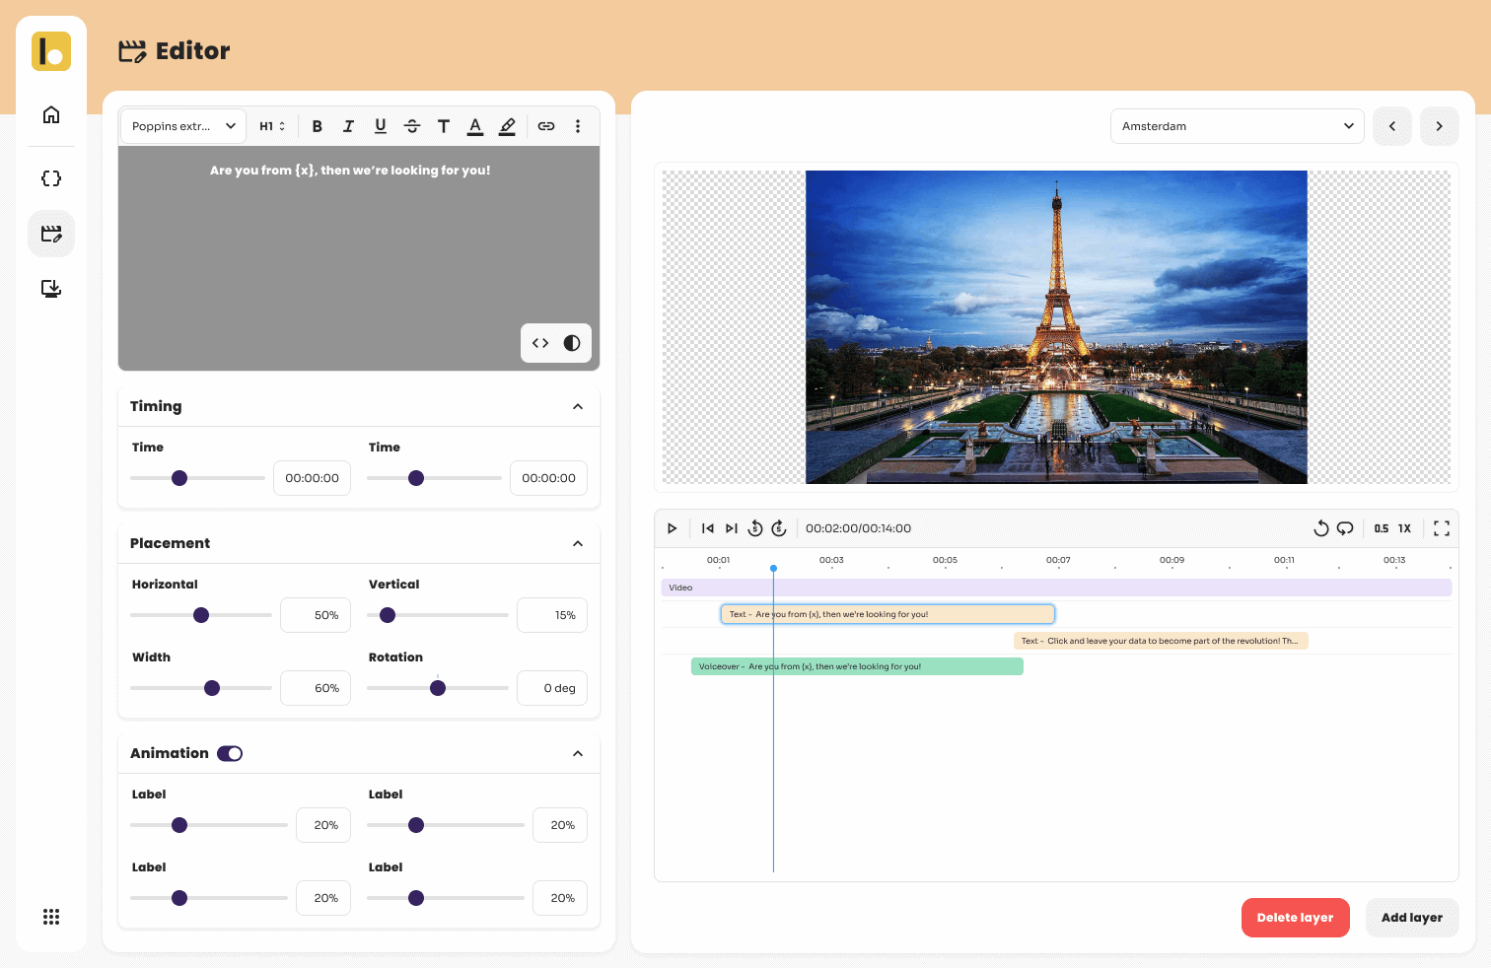The height and width of the screenshot is (968, 1491).
Task: Click the Rotation slider handle
Action: (x=438, y=688)
